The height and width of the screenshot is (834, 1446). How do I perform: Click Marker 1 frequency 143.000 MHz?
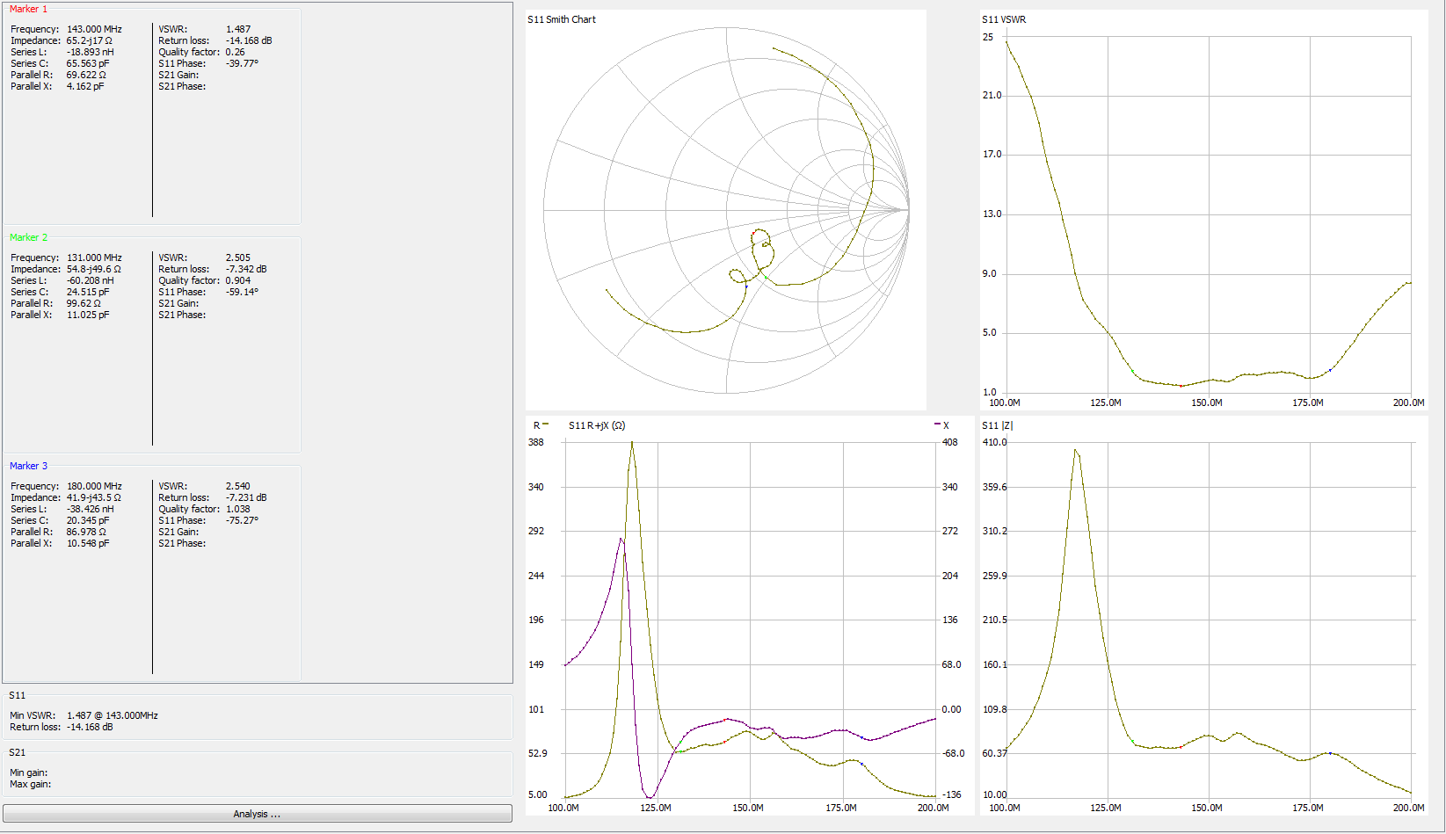tap(94, 29)
